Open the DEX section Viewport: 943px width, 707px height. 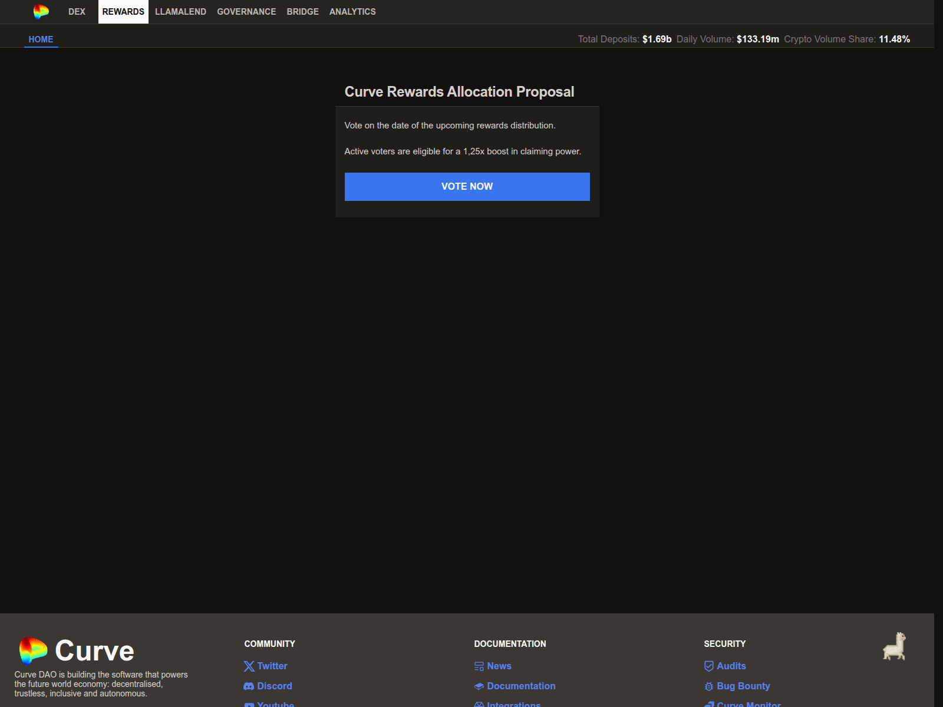coord(77,12)
